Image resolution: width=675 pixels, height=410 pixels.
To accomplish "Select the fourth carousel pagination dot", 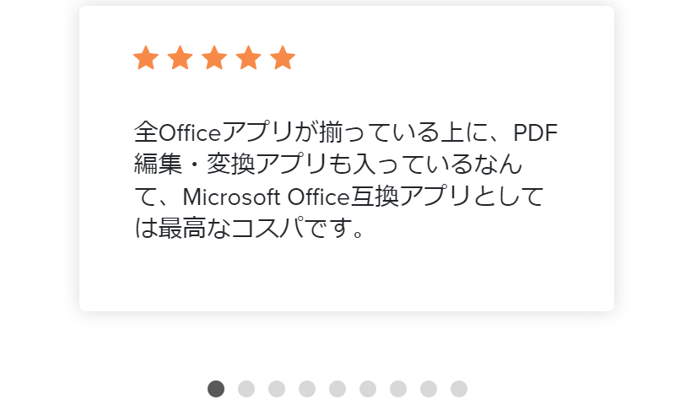I will pos(307,388).
